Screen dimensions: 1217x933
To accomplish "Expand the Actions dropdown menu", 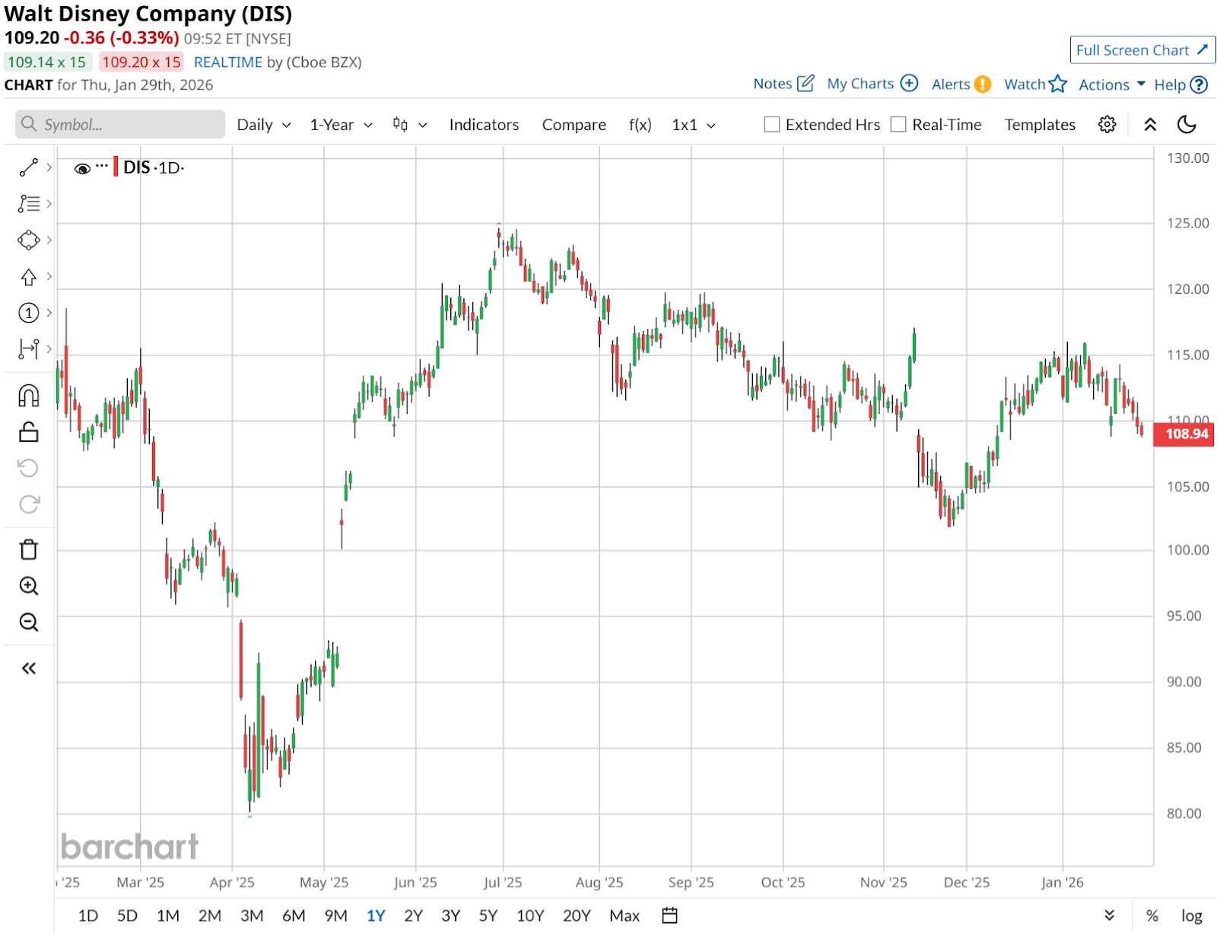I will click(x=1112, y=84).
